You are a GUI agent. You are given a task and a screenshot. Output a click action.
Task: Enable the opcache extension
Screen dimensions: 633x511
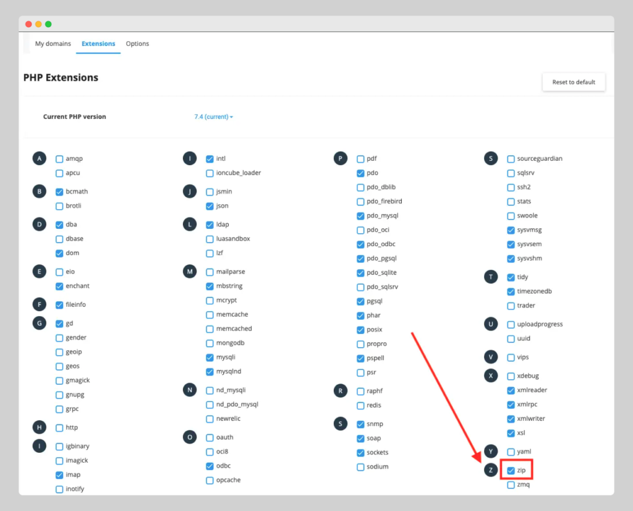point(210,480)
